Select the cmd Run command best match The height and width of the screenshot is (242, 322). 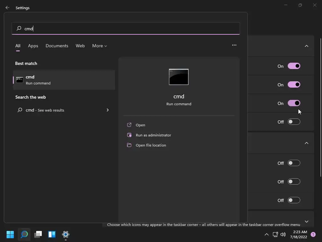coord(64,80)
